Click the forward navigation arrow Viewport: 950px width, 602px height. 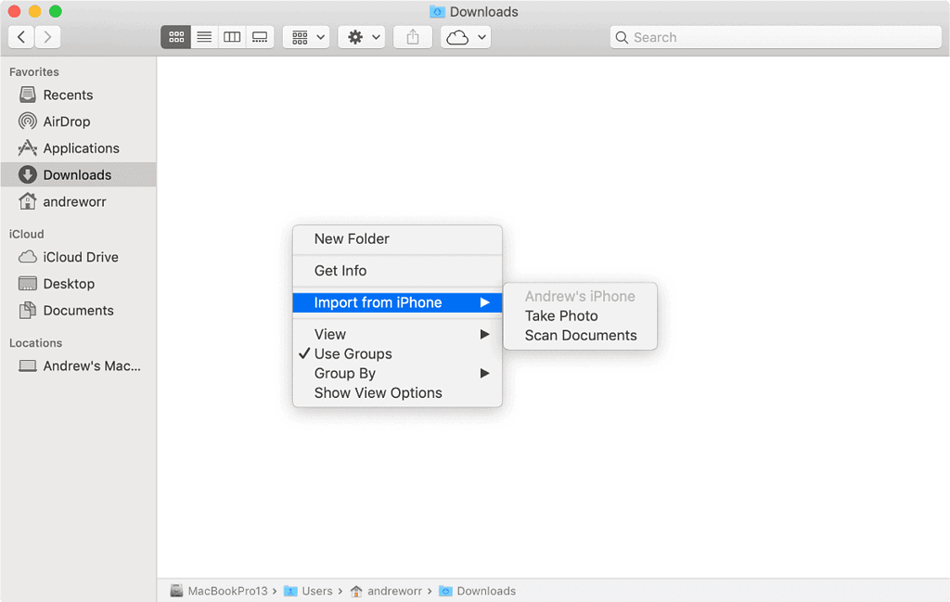(x=46, y=37)
